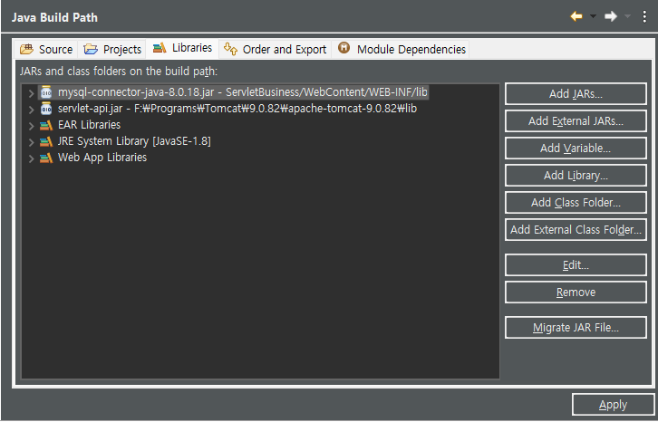Open the Order and Export tab

click(x=275, y=50)
